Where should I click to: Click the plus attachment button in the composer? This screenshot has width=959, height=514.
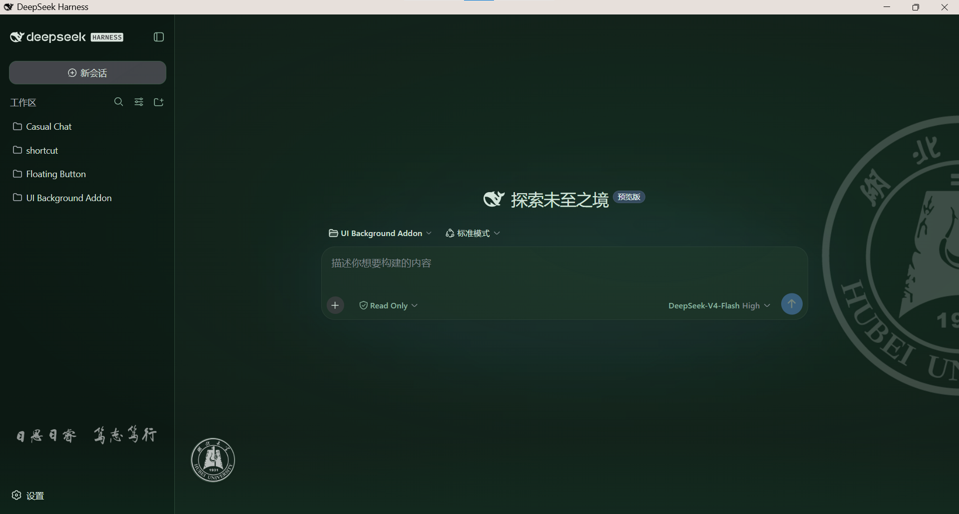pyautogui.click(x=335, y=305)
